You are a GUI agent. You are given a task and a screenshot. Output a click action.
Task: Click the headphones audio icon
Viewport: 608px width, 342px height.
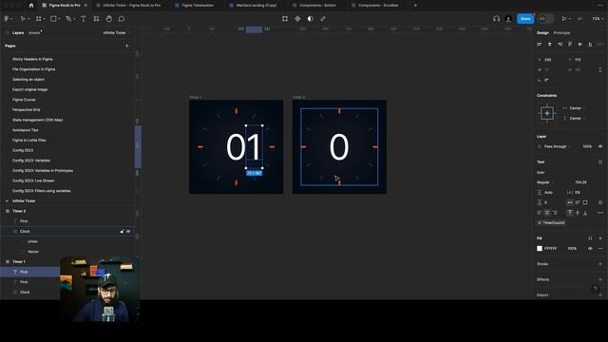(x=496, y=19)
